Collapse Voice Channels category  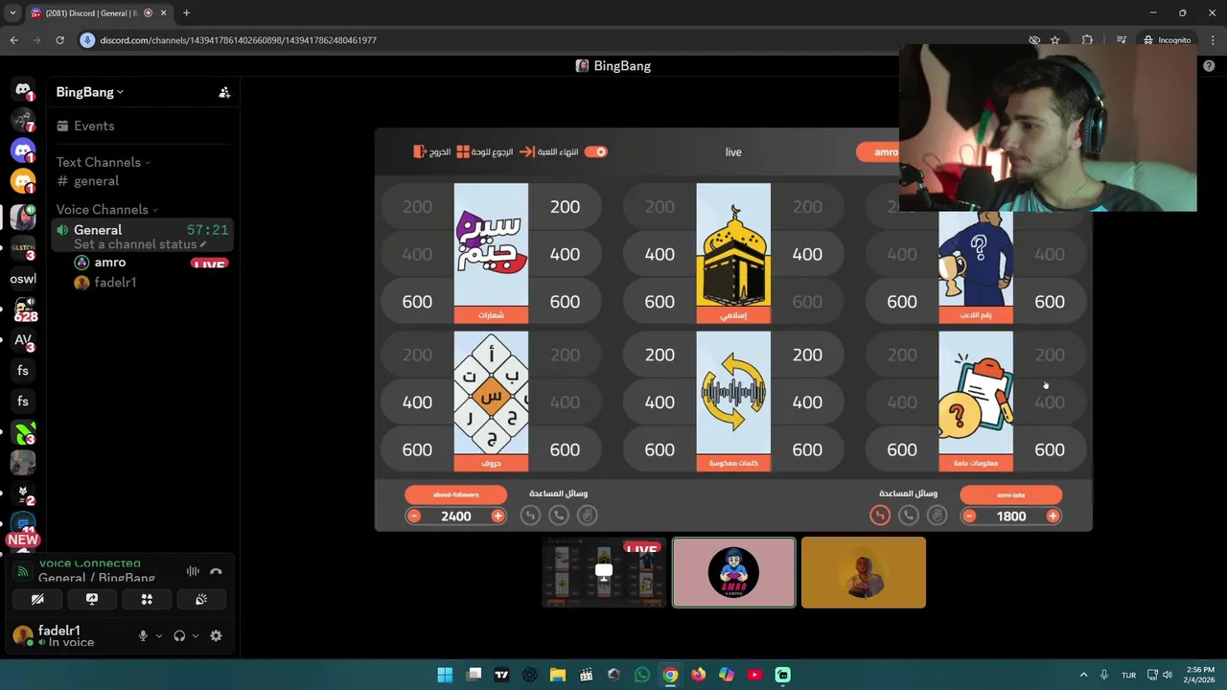point(106,209)
